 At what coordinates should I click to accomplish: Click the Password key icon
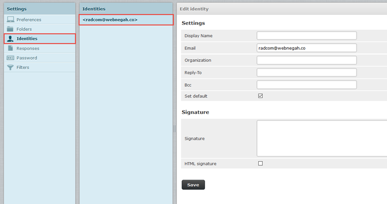pyautogui.click(x=11, y=58)
